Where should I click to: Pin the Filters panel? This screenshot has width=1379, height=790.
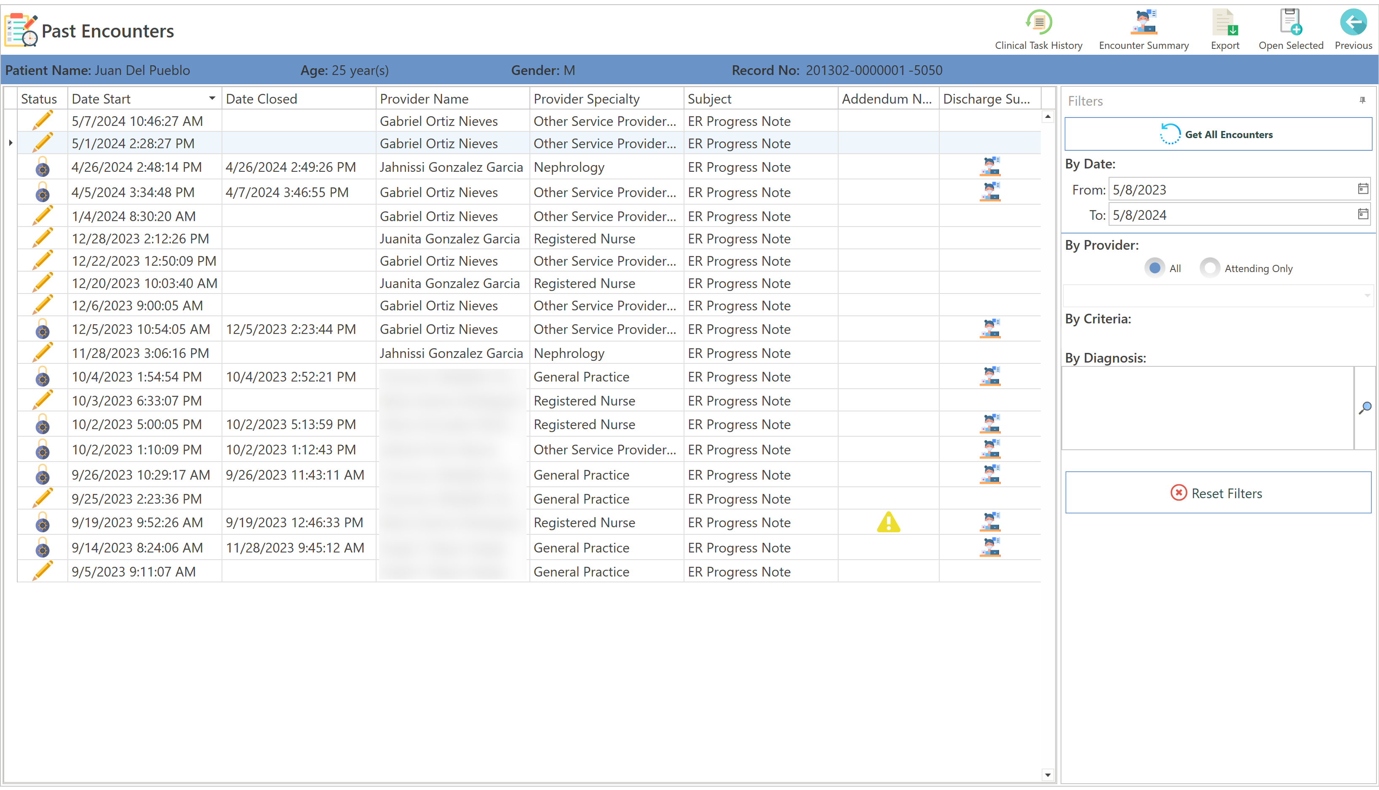coord(1363,100)
